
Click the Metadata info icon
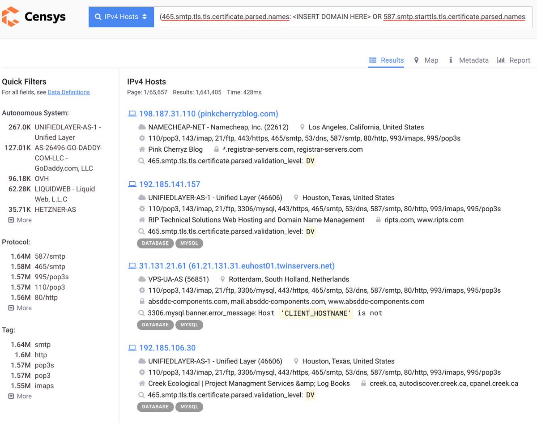[451, 60]
